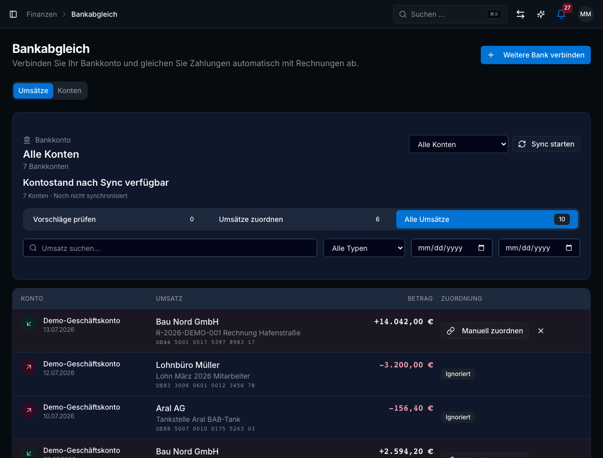Click the second mm/dd/yyyy date field
The height and width of the screenshot is (458, 603).
[539, 248]
